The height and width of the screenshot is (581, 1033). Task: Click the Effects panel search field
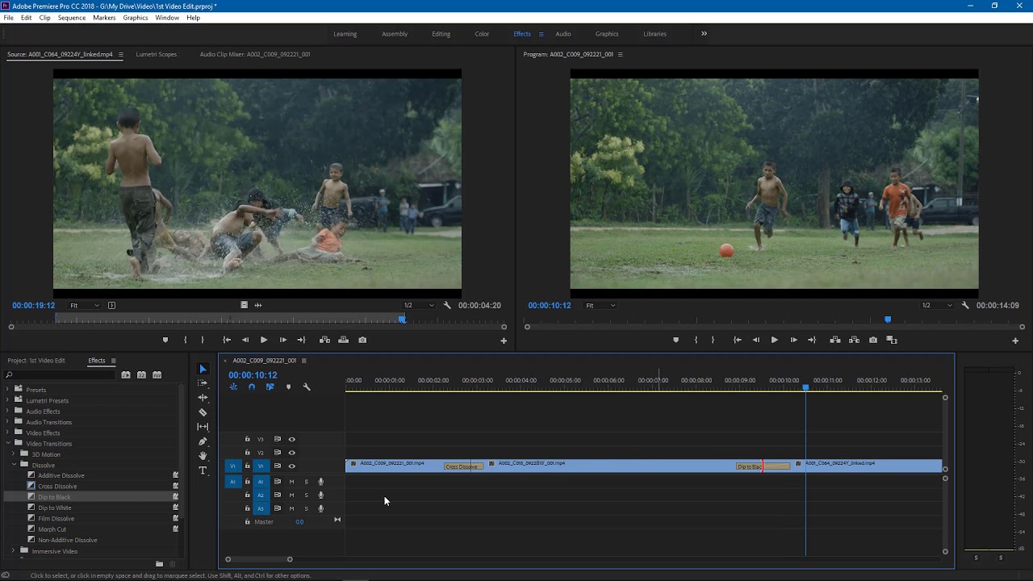click(x=61, y=374)
